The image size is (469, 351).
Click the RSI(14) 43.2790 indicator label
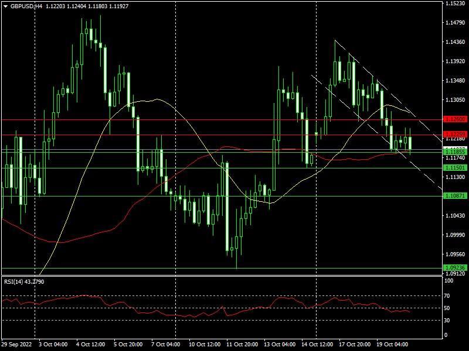[x=24, y=282]
